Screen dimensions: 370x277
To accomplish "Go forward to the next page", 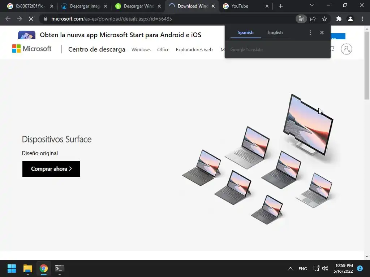I will coord(20,19).
